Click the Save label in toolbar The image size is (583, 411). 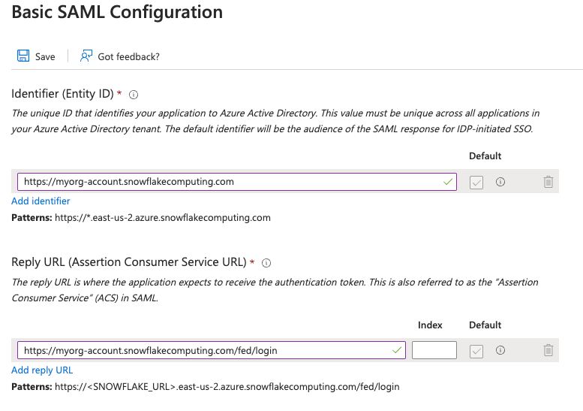click(45, 56)
